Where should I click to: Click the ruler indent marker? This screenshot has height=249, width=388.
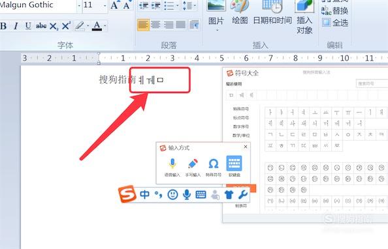tap(99, 59)
